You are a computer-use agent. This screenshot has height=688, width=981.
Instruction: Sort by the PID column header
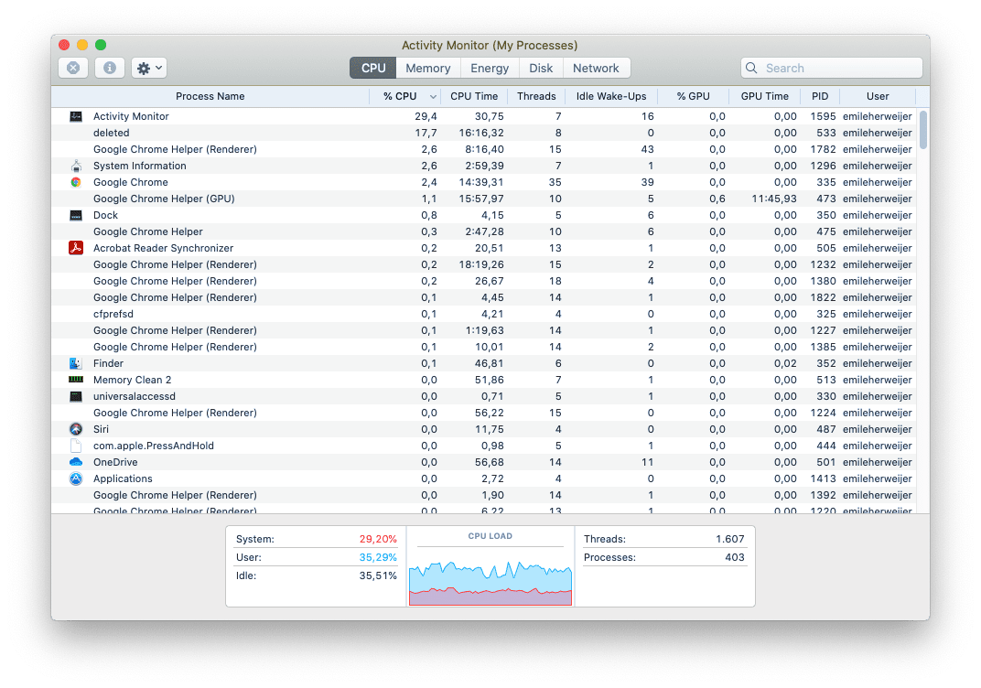pos(820,96)
